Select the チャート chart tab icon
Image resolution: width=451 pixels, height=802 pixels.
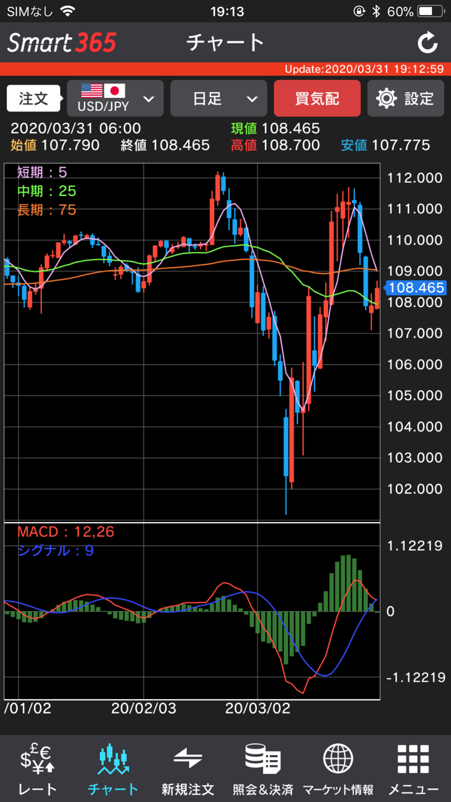point(113,760)
